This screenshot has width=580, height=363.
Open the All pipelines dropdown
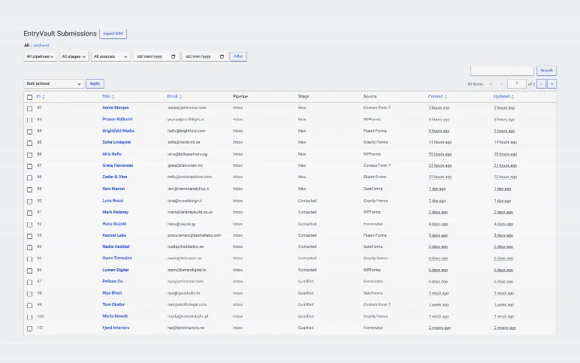(x=41, y=56)
